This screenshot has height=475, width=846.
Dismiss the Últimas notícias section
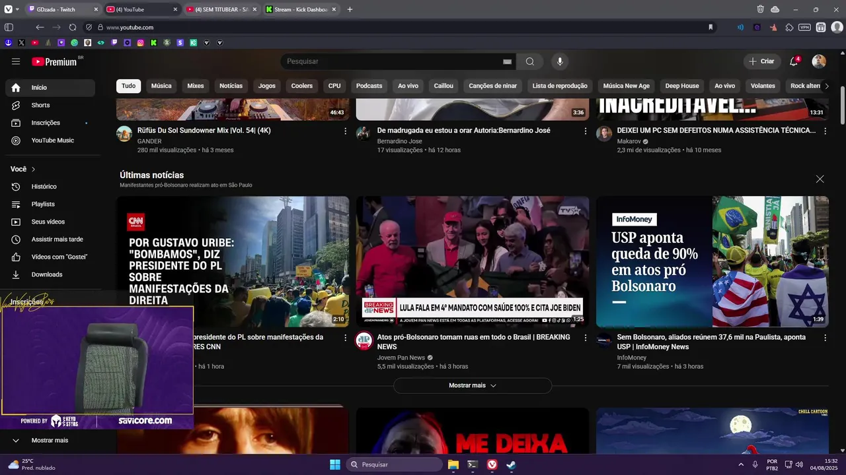[820, 179]
